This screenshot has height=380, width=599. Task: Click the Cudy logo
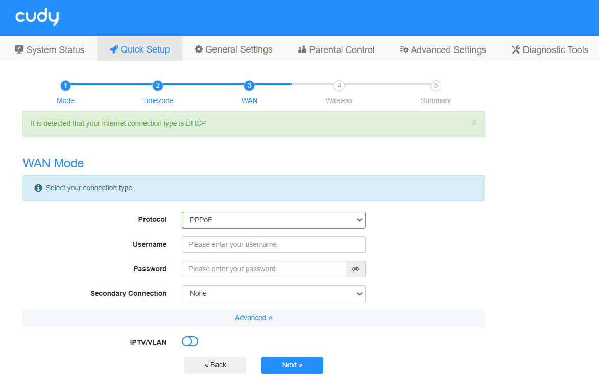pyautogui.click(x=37, y=17)
